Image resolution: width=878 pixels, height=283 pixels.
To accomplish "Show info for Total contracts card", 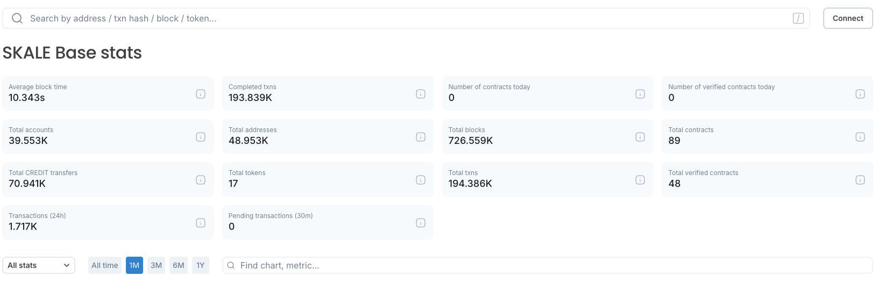I will click(860, 137).
